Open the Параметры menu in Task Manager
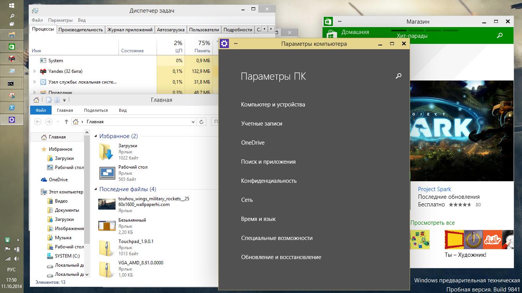Image resolution: width=522 pixels, height=293 pixels. point(60,20)
